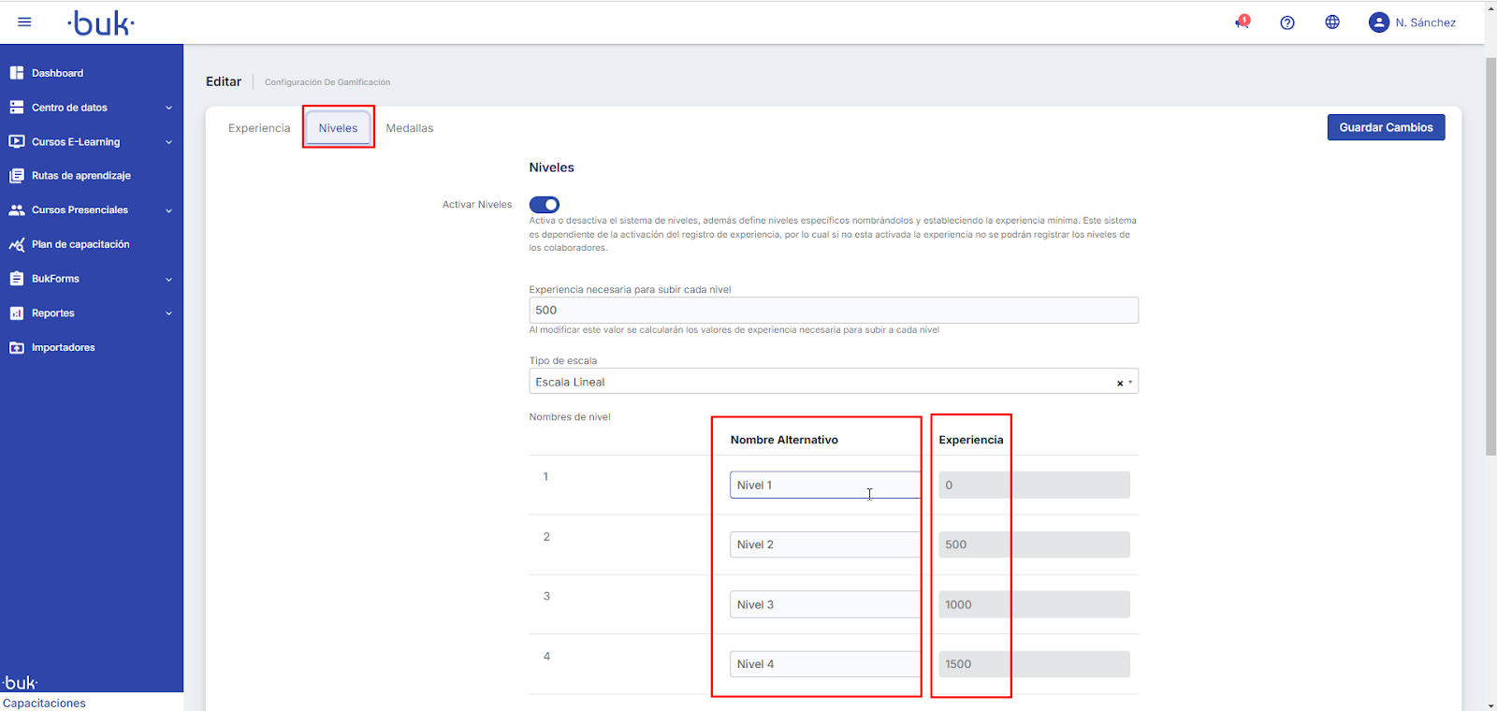Click the Nivel 2 name input field

823,544
